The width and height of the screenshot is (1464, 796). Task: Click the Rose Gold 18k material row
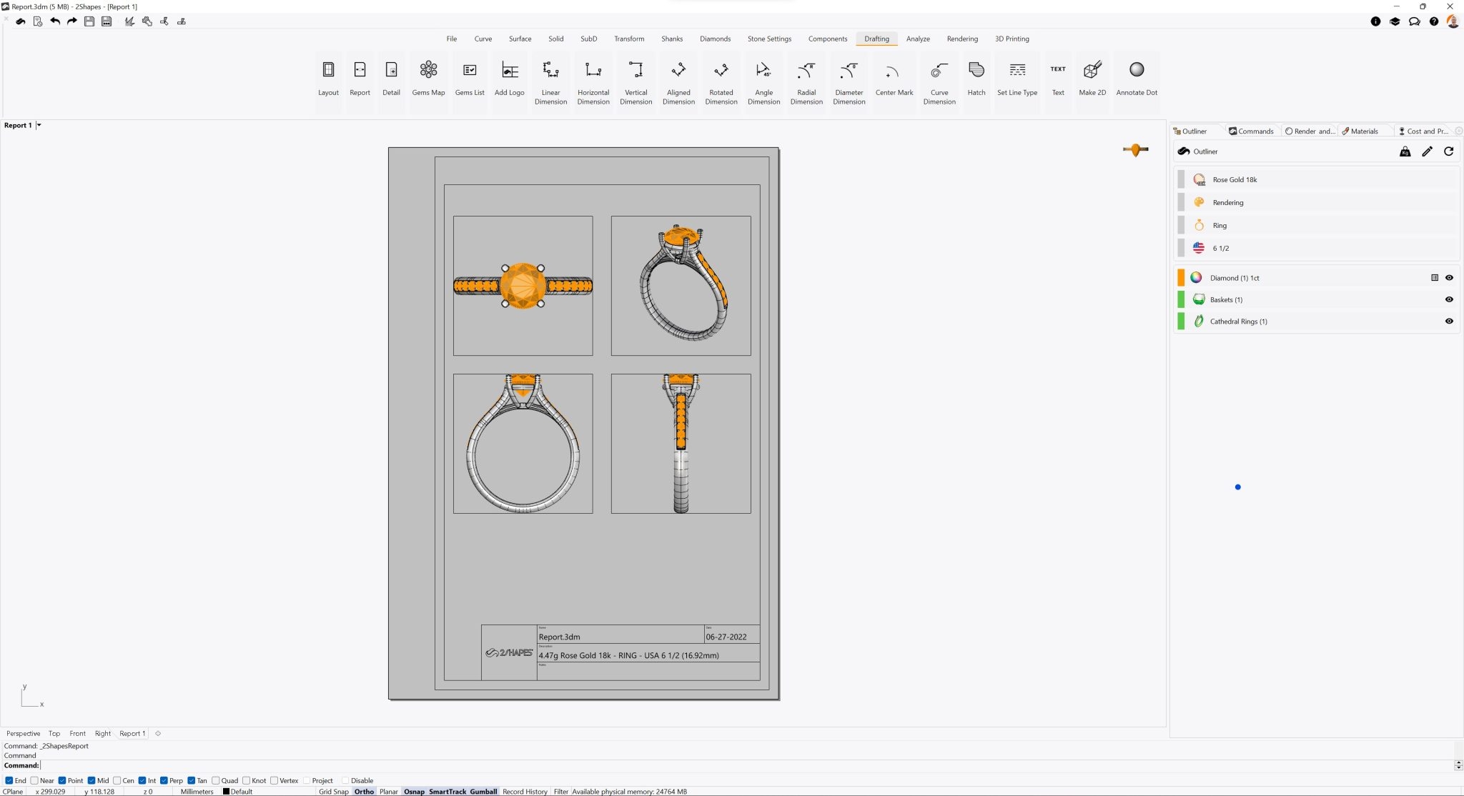click(1315, 179)
